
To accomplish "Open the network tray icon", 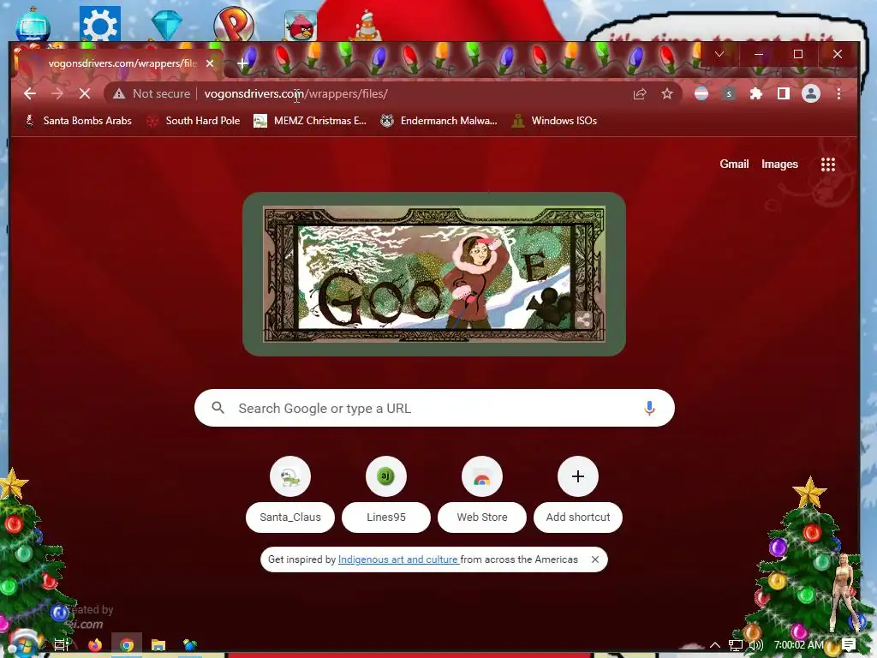I will (736, 645).
